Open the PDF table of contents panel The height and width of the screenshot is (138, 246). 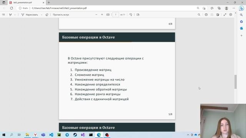3,15
